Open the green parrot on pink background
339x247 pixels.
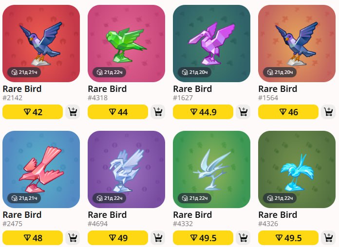tap(127, 43)
